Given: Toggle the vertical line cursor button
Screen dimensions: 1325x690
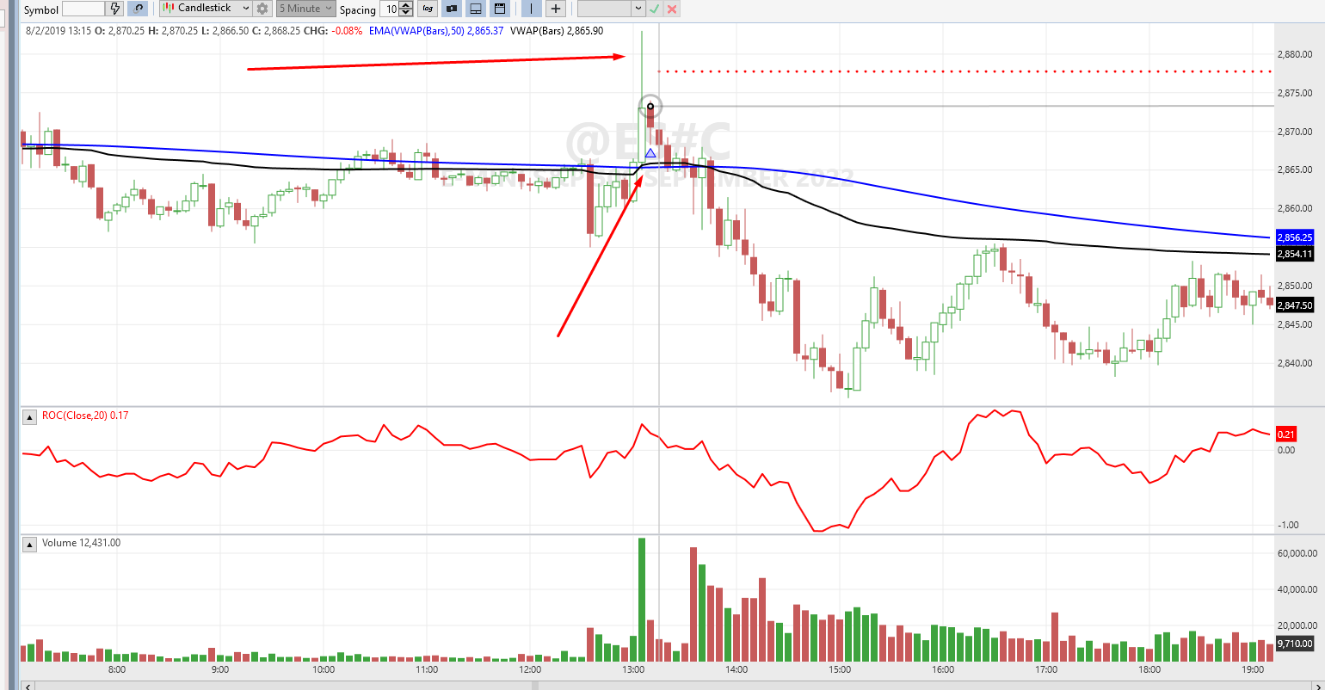Looking at the screenshot, I should click(x=532, y=9).
